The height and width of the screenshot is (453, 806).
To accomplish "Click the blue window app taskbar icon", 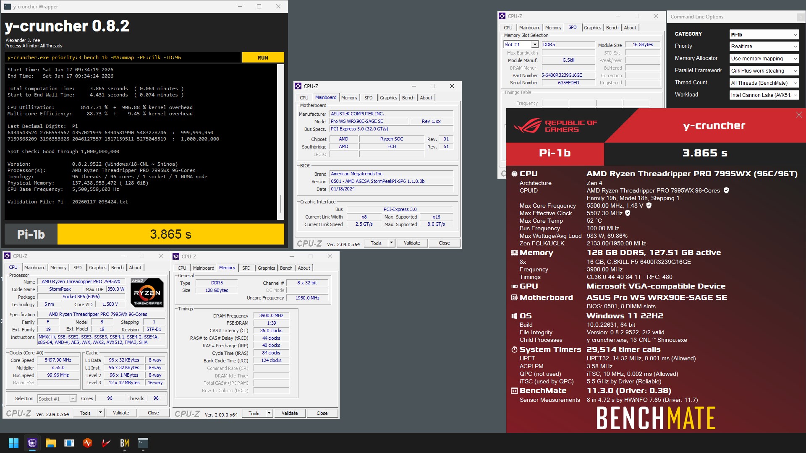I will tap(69, 443).
